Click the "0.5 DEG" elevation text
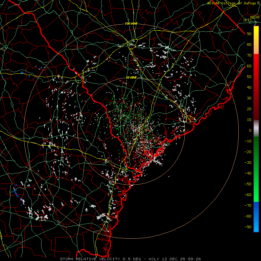Viewport: 261px width, 261px height. tap(132, 259)
